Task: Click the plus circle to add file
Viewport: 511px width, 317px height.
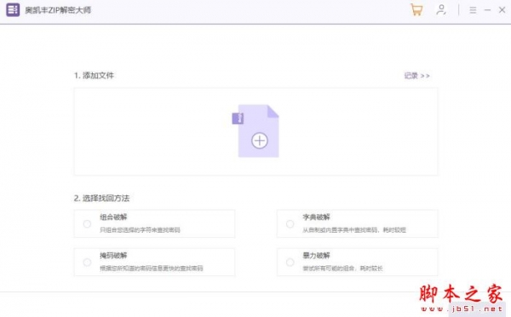Action: [x=260, y=141]
